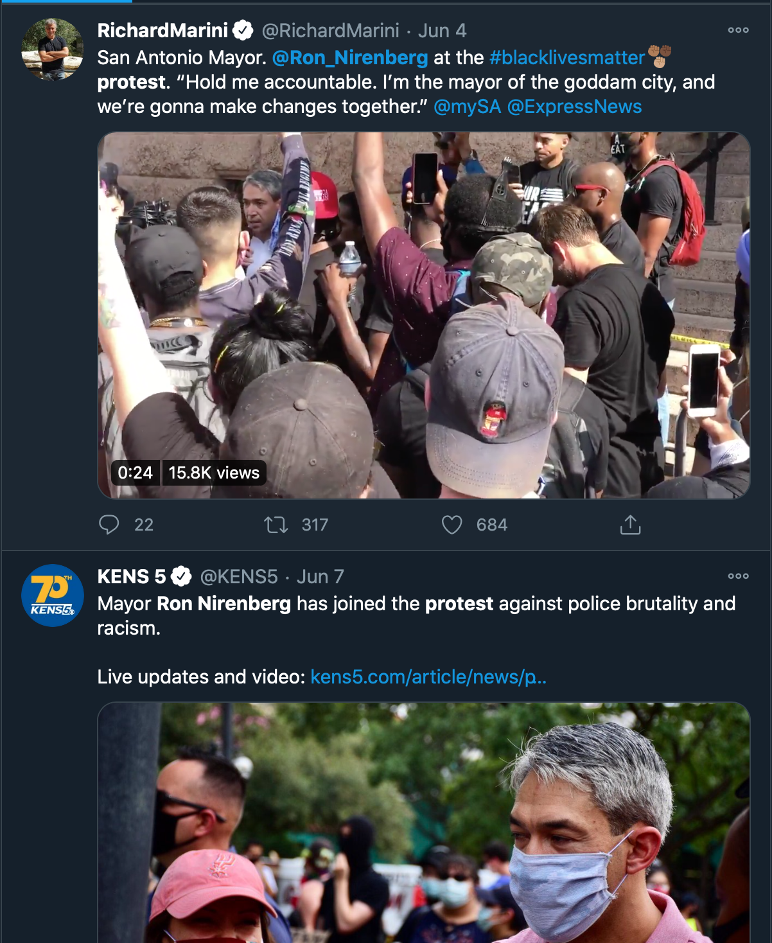The height and width of the screenshot is (943, 772).
Task: Visit the @ExpressNews mention
Action: pyautogui.click(x=575, y=107)
